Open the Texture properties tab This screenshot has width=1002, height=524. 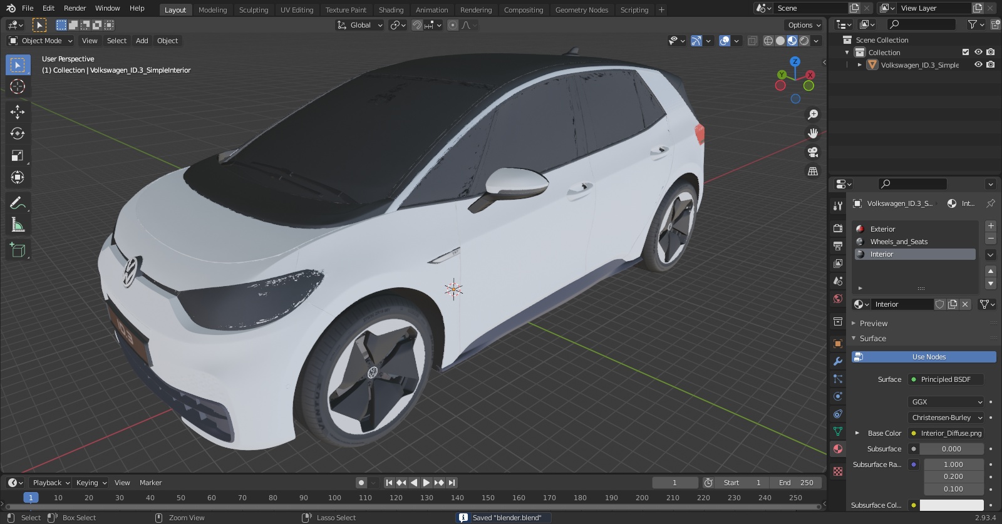click(838, 471)
